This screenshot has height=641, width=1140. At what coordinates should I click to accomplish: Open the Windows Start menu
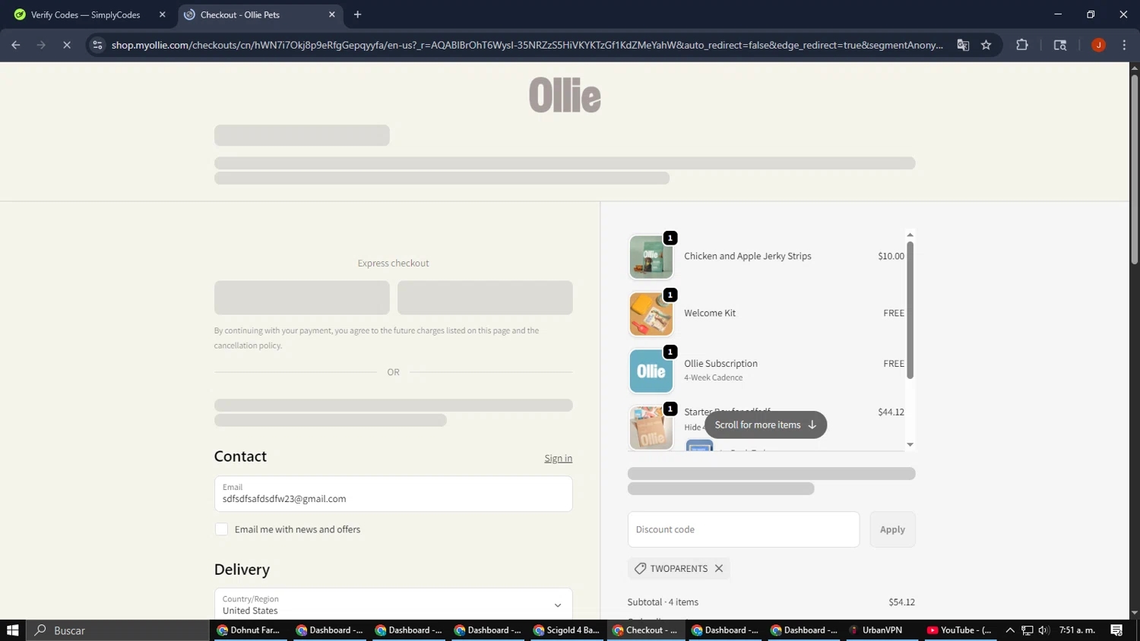point(12,630)
